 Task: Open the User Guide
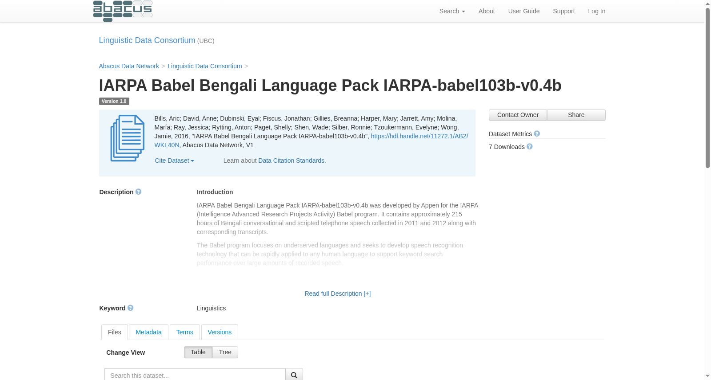[524, 11]
